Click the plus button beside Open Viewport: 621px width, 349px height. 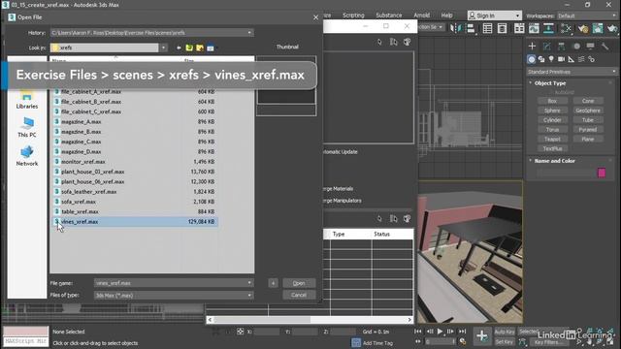273,283
